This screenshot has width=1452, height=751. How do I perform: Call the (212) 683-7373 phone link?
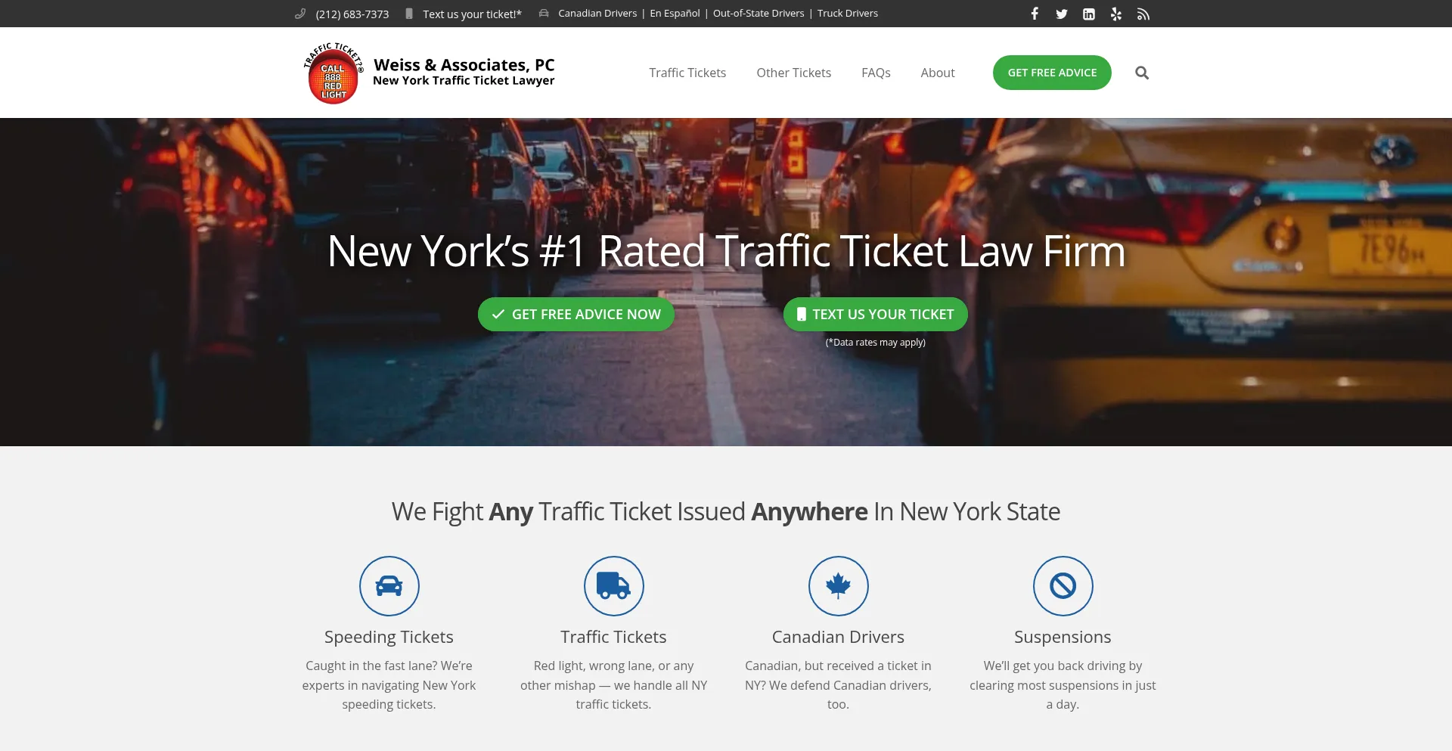pyautogui.click(x=352, y=14)
